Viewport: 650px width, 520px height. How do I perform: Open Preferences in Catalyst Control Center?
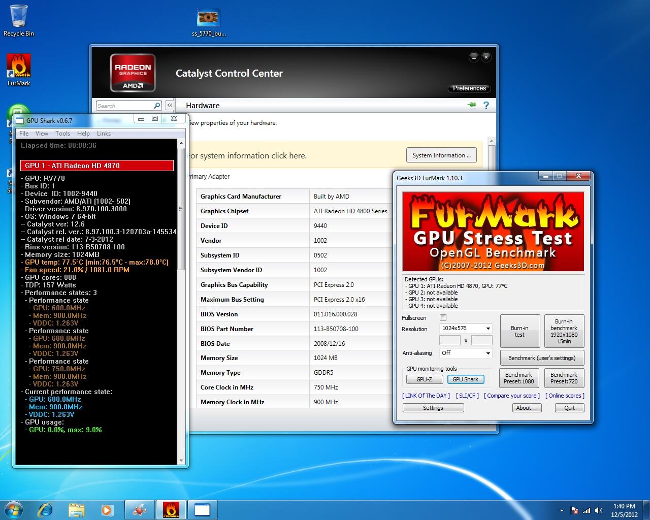click(x=469, y=88)
